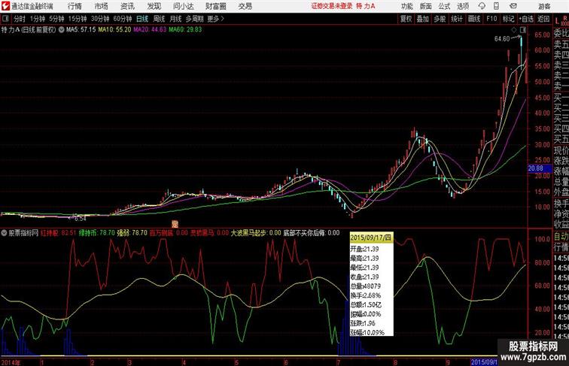Switch to the 30分钟 period tab

point(100,19)
